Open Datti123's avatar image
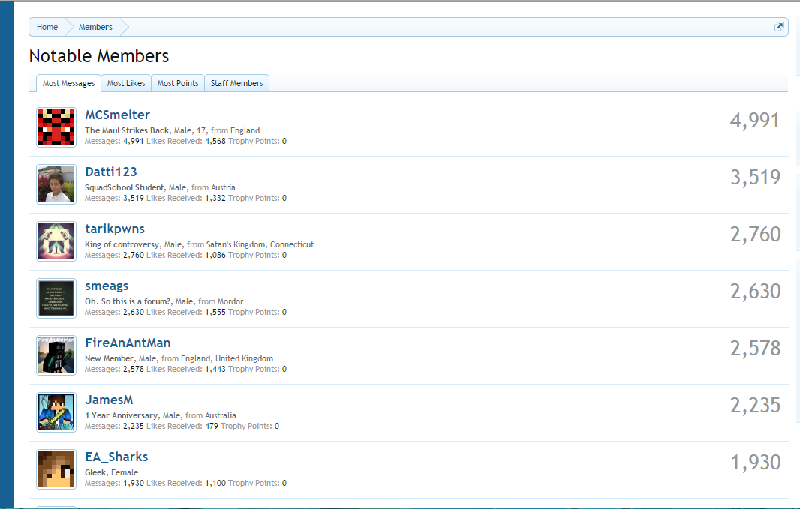This screenshot has width=800, height=509. click(x=56, y=184)
